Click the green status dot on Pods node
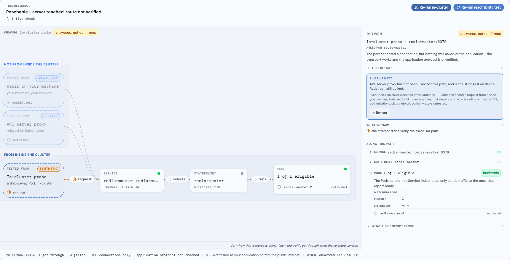The width and height of the screenshot is (510, 260). point(345,169)
